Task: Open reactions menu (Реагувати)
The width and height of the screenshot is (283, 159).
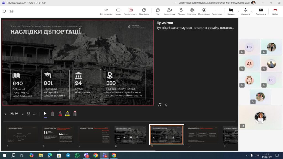Action: pyautogui.click(x=192, y=12)
